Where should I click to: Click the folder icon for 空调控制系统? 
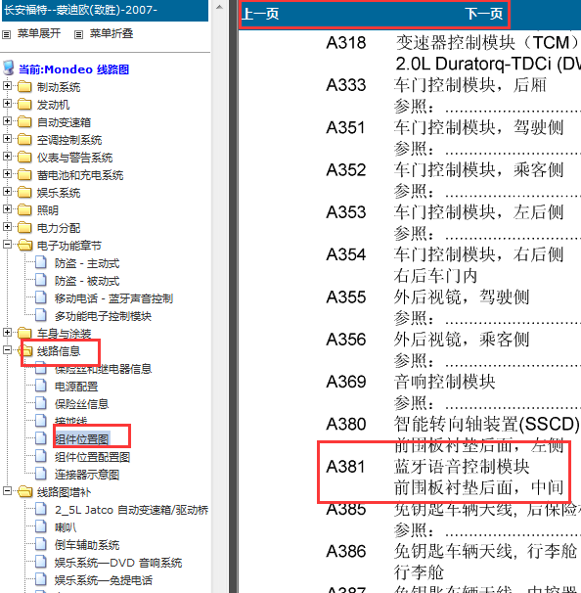pos(24,140)
